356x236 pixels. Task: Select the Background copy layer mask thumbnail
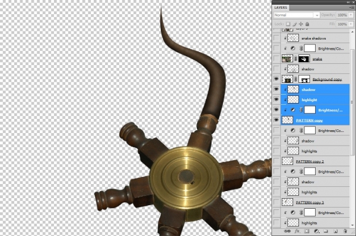pos(304,79)
